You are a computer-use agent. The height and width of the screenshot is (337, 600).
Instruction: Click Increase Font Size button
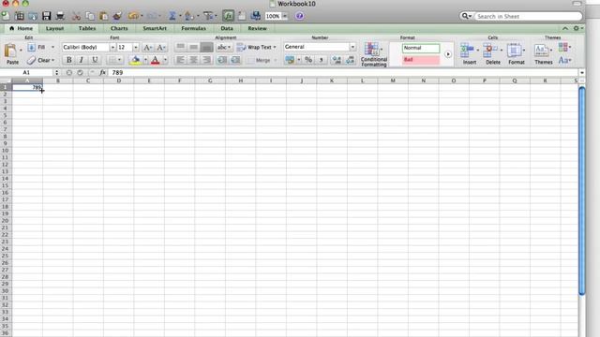tap(148, 48)
